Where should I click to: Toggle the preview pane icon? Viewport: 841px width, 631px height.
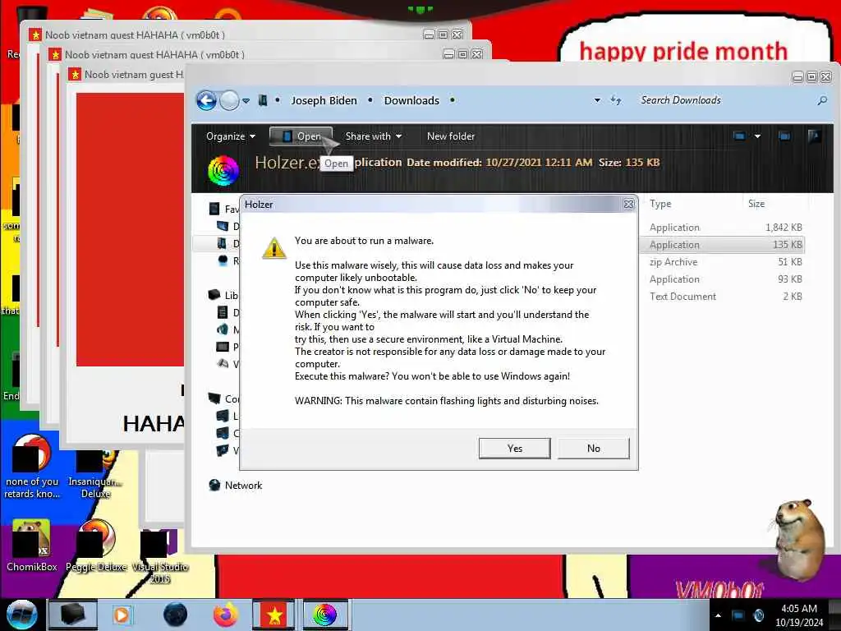click(x=784, y=136)
